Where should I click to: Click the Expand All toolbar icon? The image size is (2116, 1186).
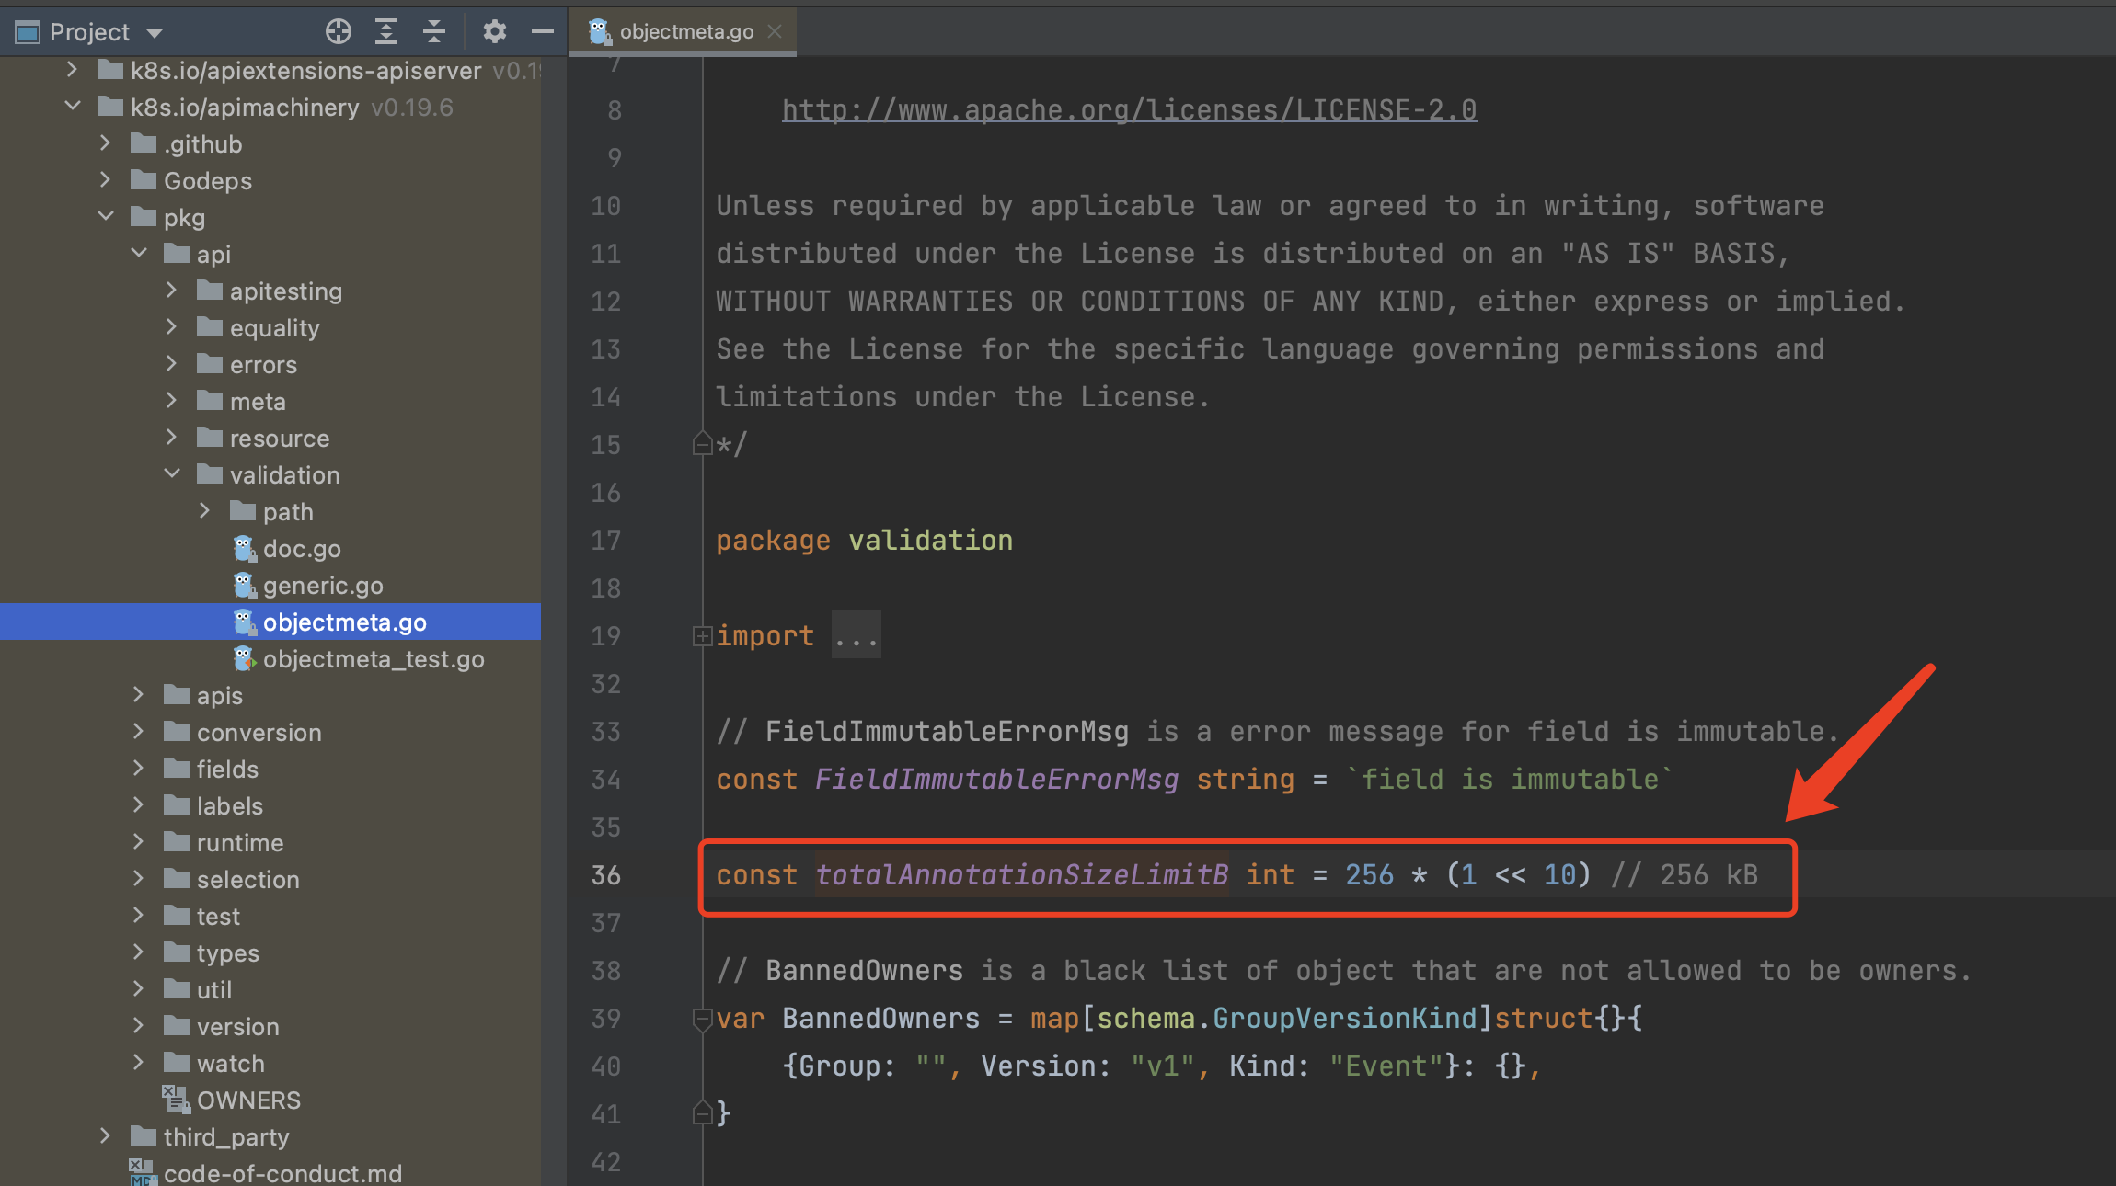pyautogui.click(x=386, y=32)
